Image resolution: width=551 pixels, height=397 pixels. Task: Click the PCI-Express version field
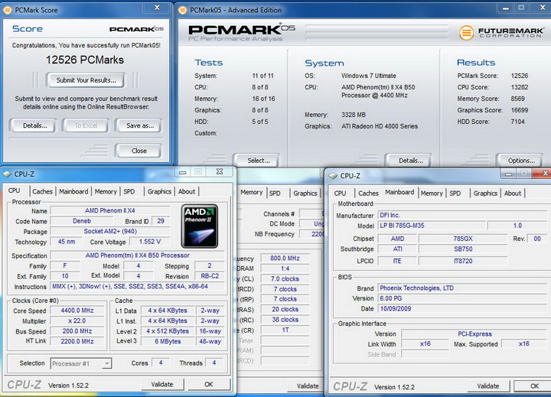coord(474,334)
